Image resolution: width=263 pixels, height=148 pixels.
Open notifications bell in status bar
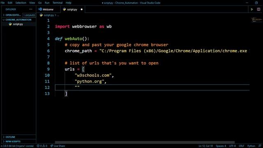click(x=260, y=146)
